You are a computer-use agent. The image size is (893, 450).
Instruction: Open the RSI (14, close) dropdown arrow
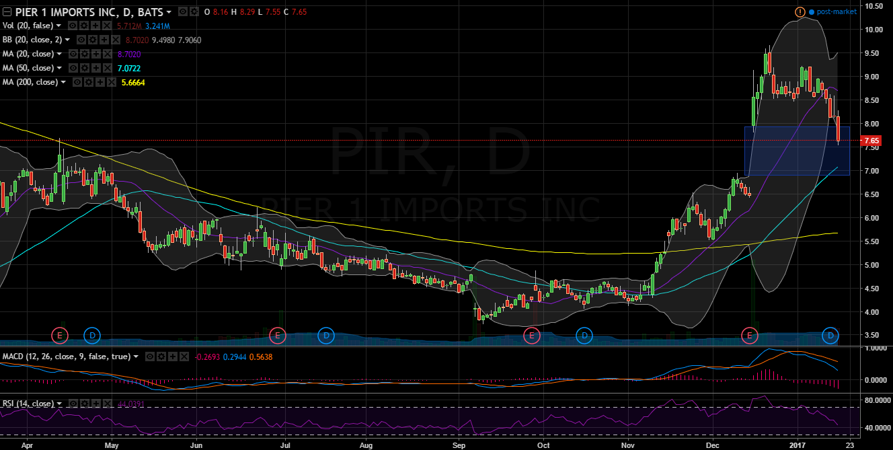pyautogui.click(x=60, y=404)
